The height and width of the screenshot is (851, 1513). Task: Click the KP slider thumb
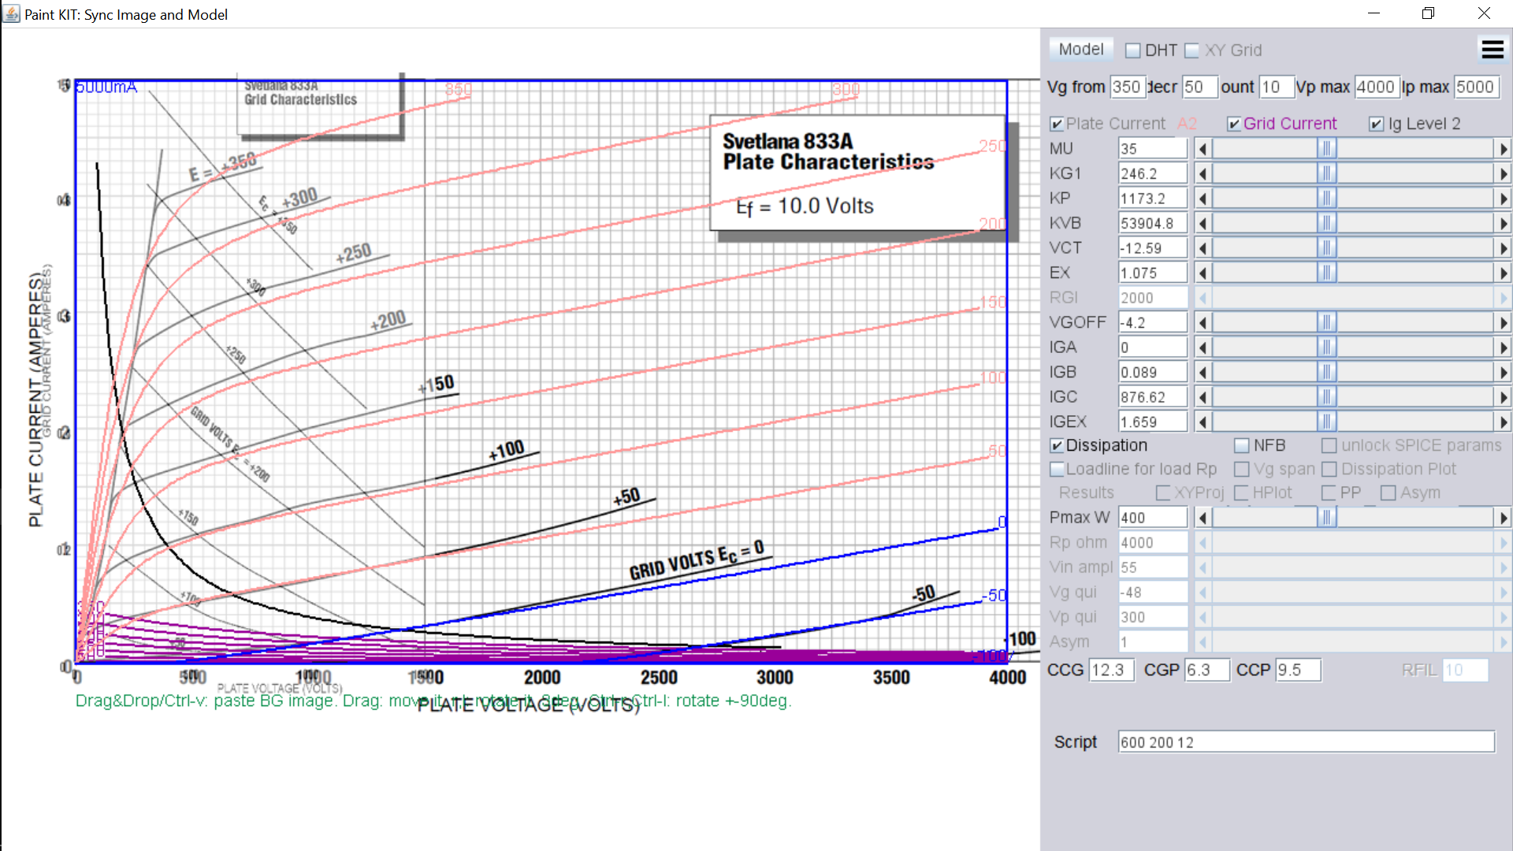[x=1326, y=199]
